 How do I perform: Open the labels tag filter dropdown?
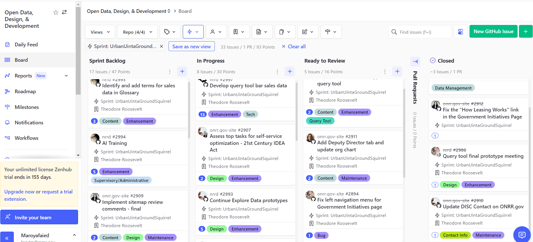(170, 32)
